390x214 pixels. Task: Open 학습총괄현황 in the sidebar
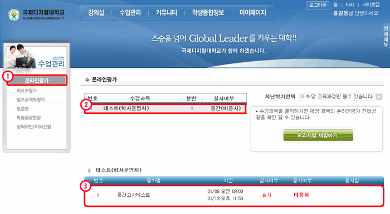coord(28,117)
